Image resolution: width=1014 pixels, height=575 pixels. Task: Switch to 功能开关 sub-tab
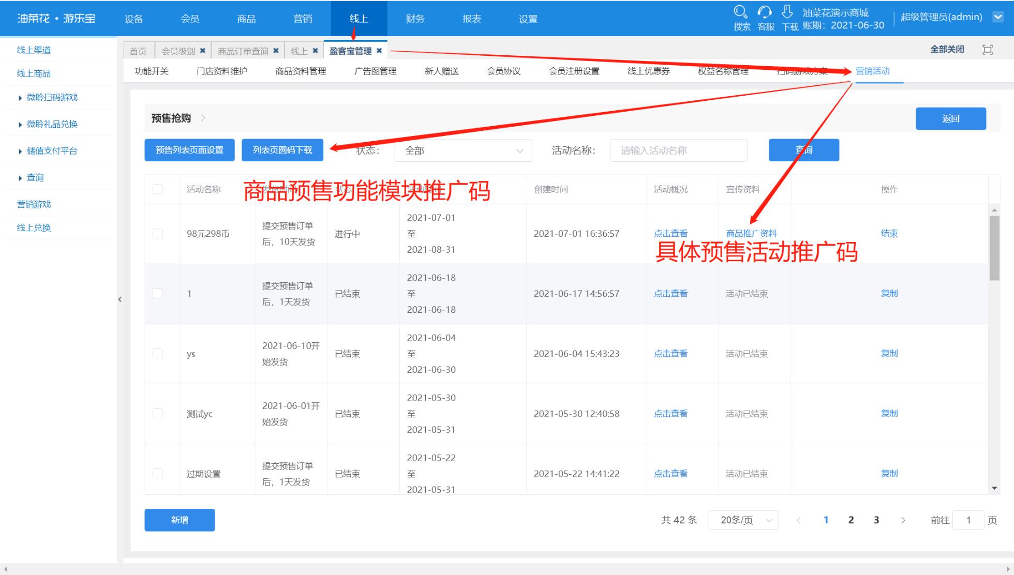(x=152, y=71)
